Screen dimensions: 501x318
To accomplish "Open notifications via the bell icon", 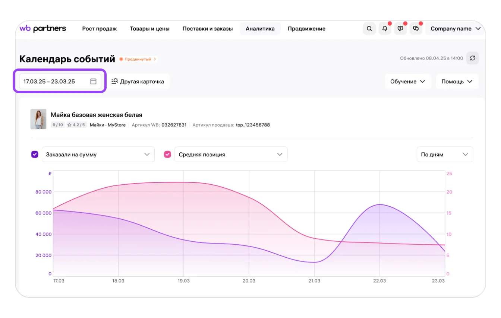I will tap(385, 29).
